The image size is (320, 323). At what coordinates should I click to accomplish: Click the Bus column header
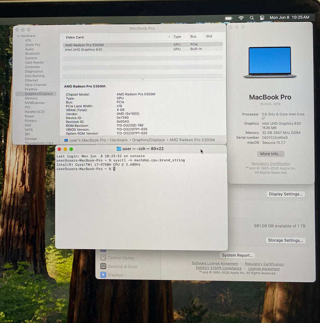point(193,36)
